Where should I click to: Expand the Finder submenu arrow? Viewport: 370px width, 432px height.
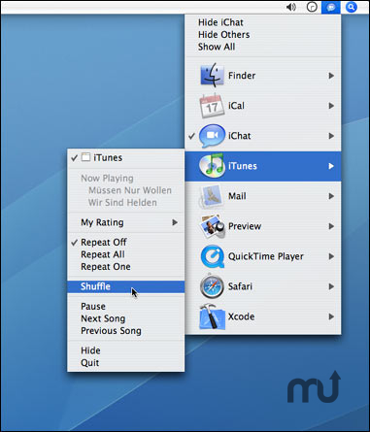click(x=331, y=76)
